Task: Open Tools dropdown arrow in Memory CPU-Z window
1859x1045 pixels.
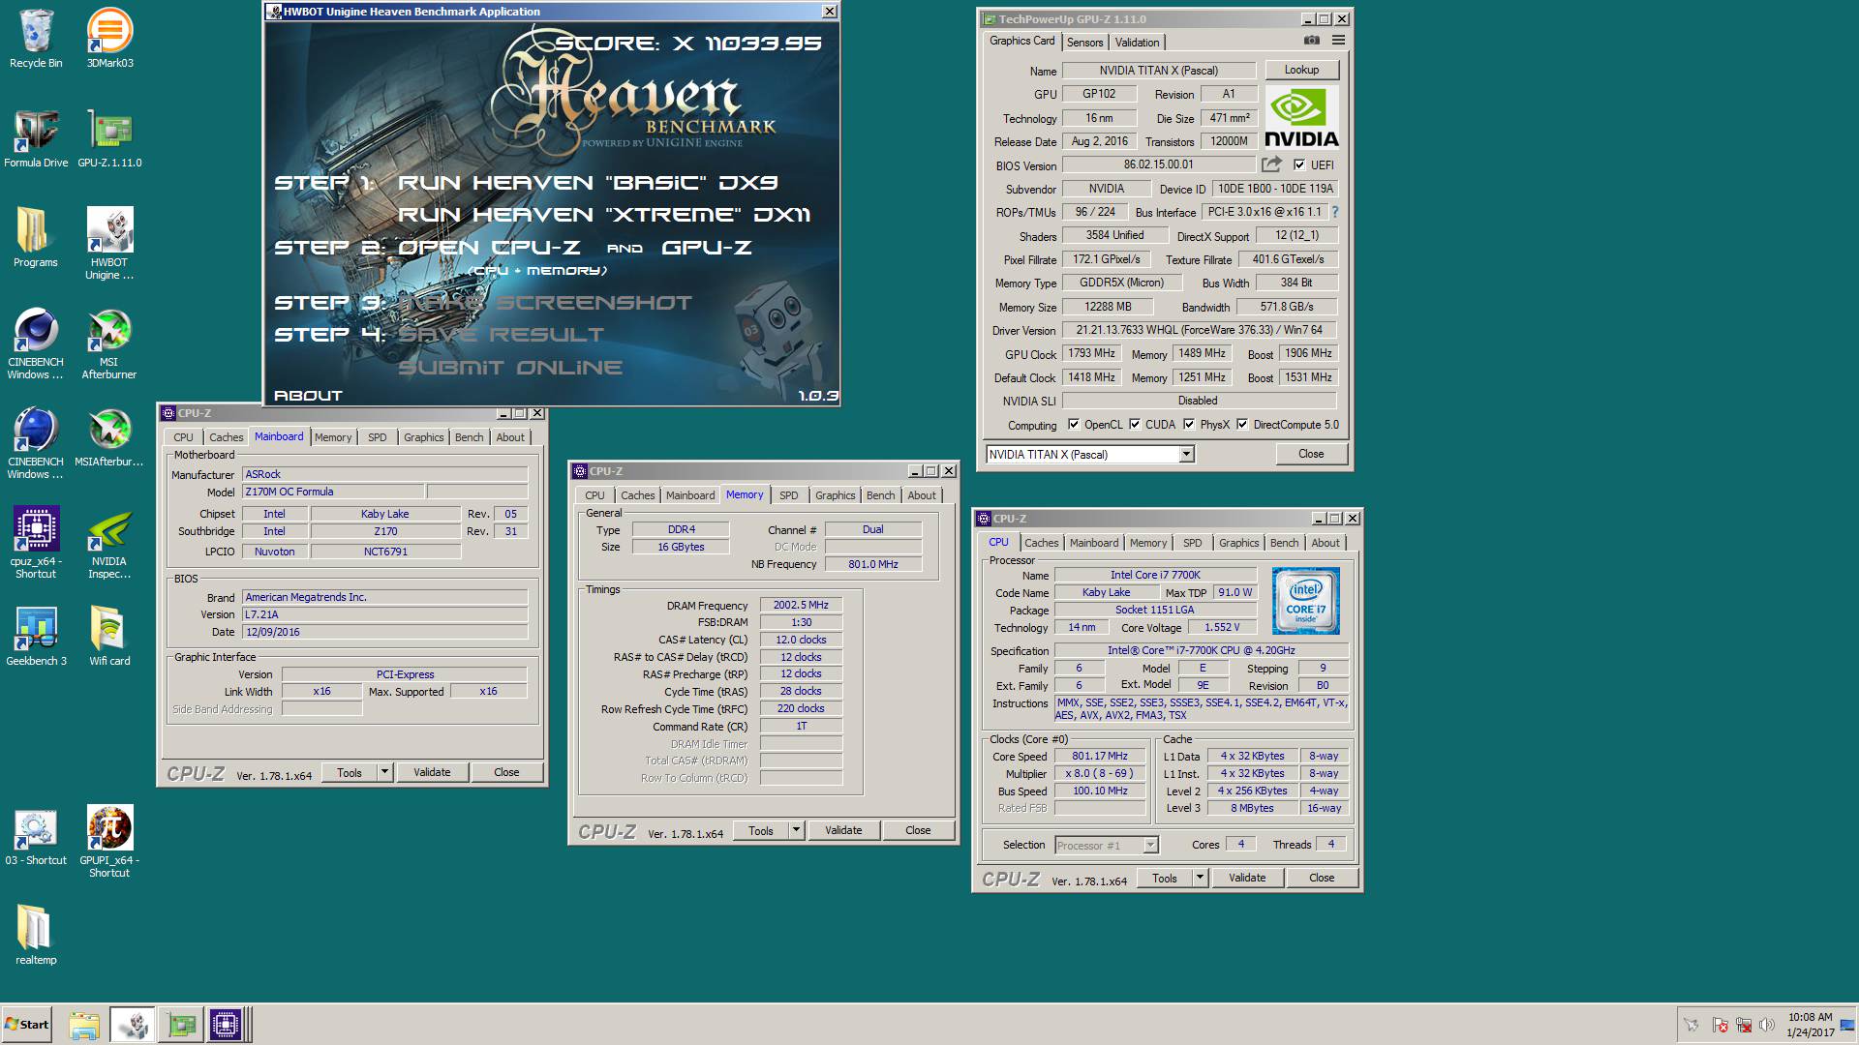Action: click(796, 830)
